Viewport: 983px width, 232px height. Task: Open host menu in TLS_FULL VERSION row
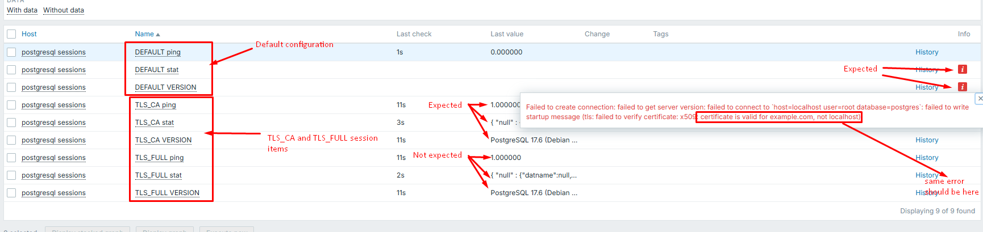pyautogui.click(x=53, y=193)
